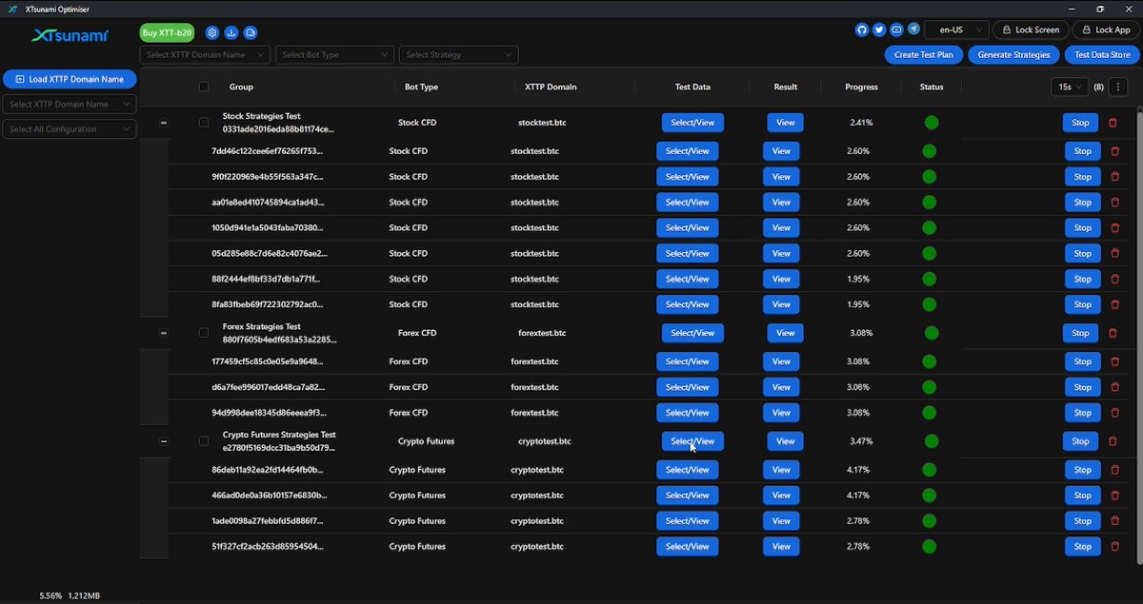Delete row 9f0f220969e4b55f563a347c
The image size is (1143, 604).
coord(1114,177)
